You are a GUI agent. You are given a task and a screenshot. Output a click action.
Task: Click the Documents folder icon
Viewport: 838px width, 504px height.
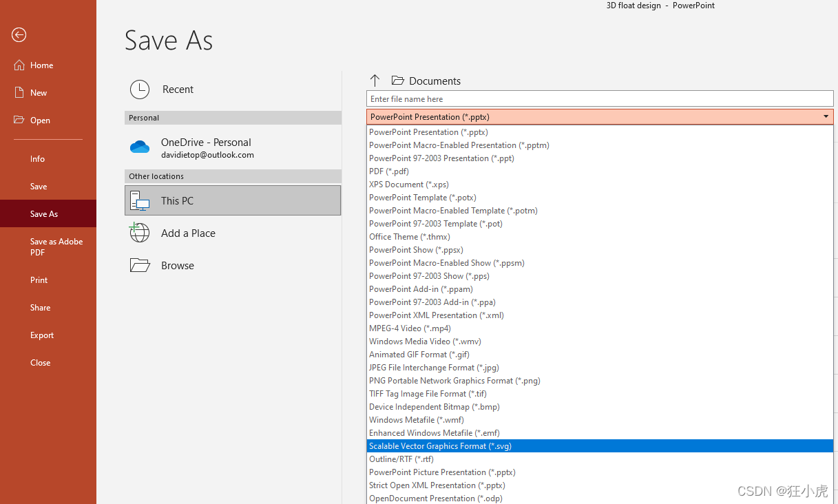397,81
